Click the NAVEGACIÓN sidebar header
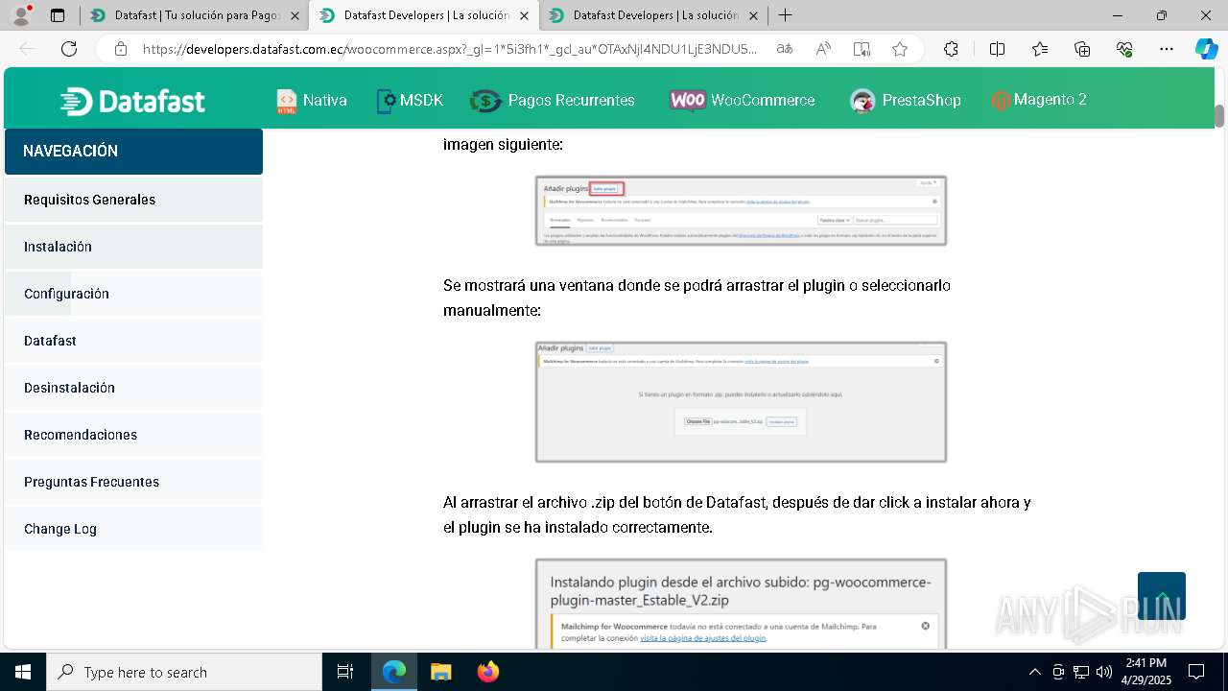 pyautogui.click(x=133, y=152)
